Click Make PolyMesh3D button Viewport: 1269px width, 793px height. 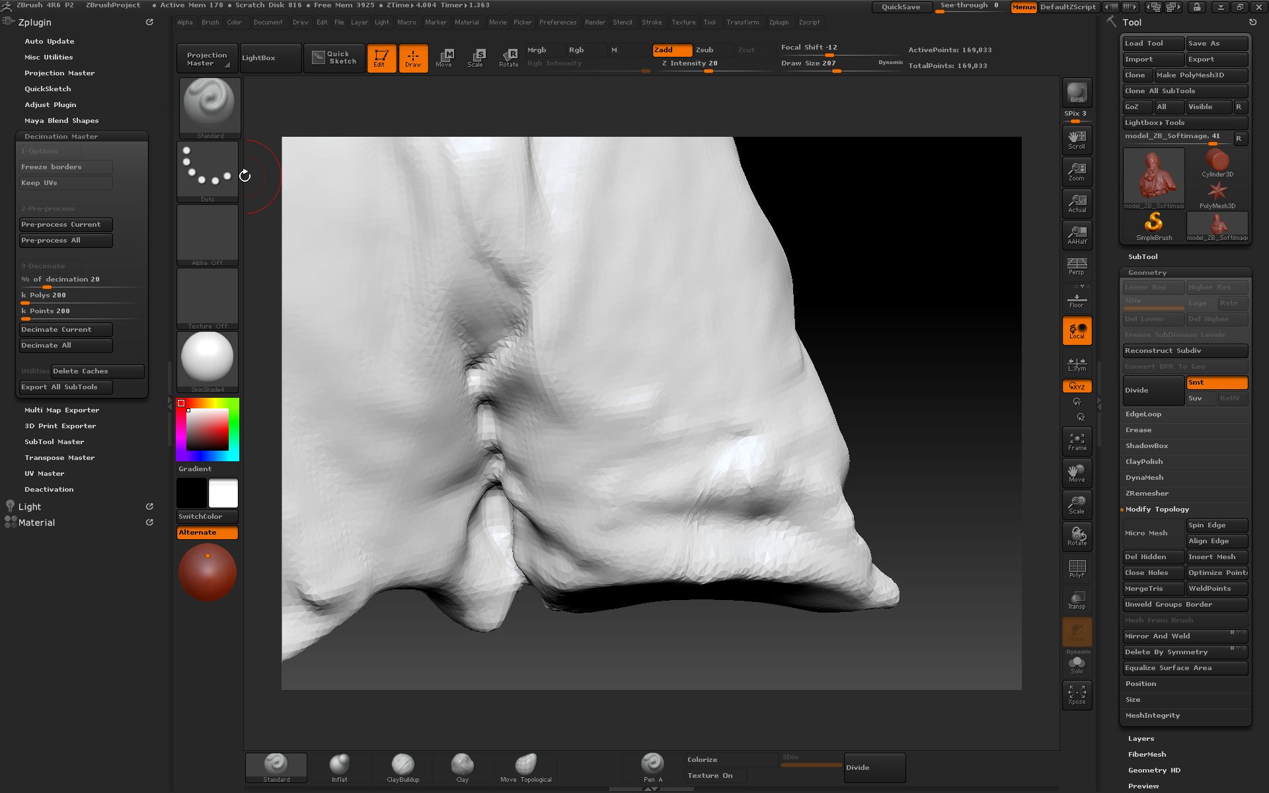1201,75
